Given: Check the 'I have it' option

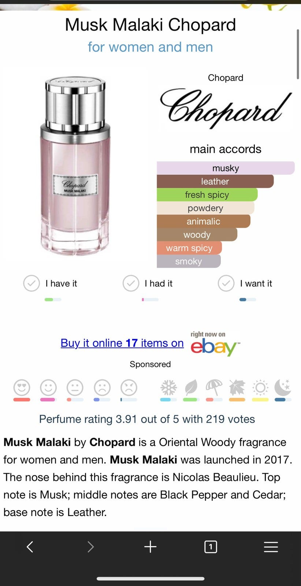Looking at the screenshot, I should [x=31, y=283].
